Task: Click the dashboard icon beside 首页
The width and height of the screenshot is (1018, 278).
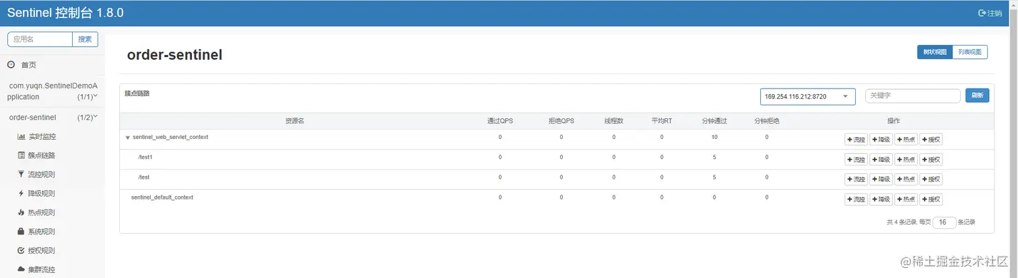Action: tap(11, 65)
